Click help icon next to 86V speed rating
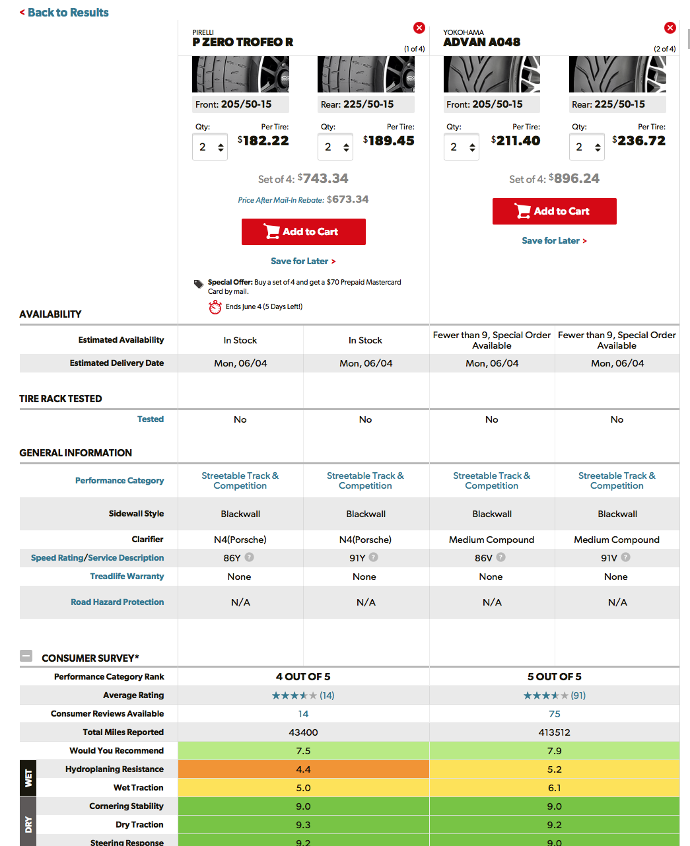Image resolution: width=690 pixels, height=846 pixels. [x=500, y=557]
